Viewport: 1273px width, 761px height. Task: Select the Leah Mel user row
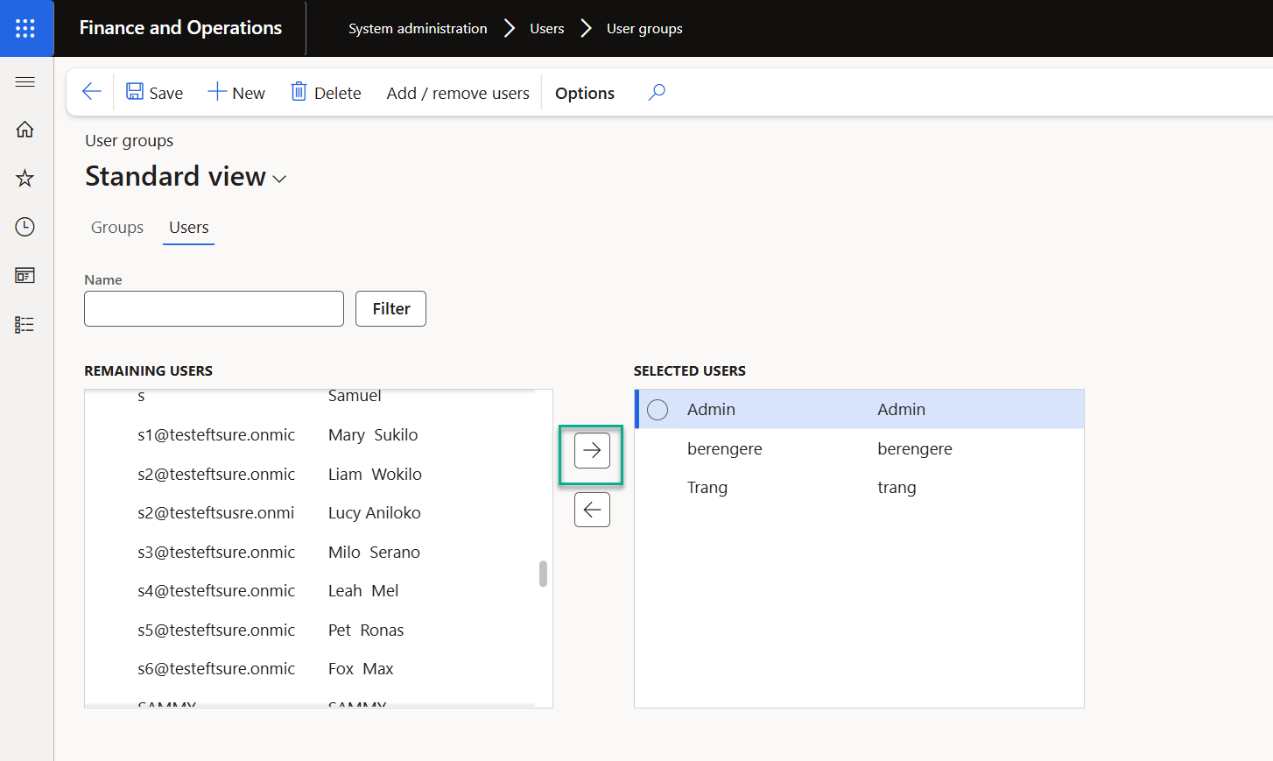coord(310,591)
